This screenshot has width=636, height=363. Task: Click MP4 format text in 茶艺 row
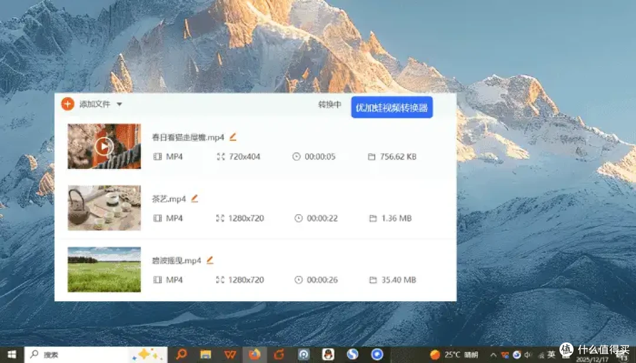174,218
